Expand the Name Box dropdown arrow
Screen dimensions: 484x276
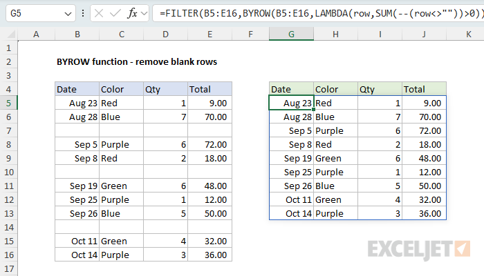[68, 14]
